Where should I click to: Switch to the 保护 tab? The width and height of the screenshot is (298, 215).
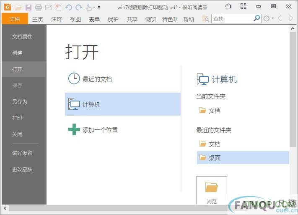pyautogui.click(x=113, y=19)
